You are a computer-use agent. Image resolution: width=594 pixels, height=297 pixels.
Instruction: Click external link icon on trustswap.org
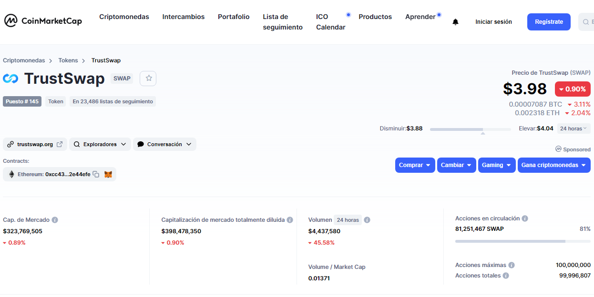[60, 144]
